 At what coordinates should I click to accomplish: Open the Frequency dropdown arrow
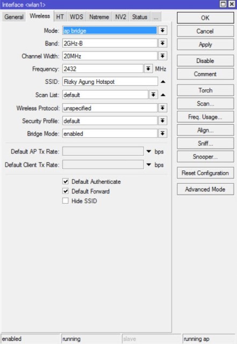148,69
